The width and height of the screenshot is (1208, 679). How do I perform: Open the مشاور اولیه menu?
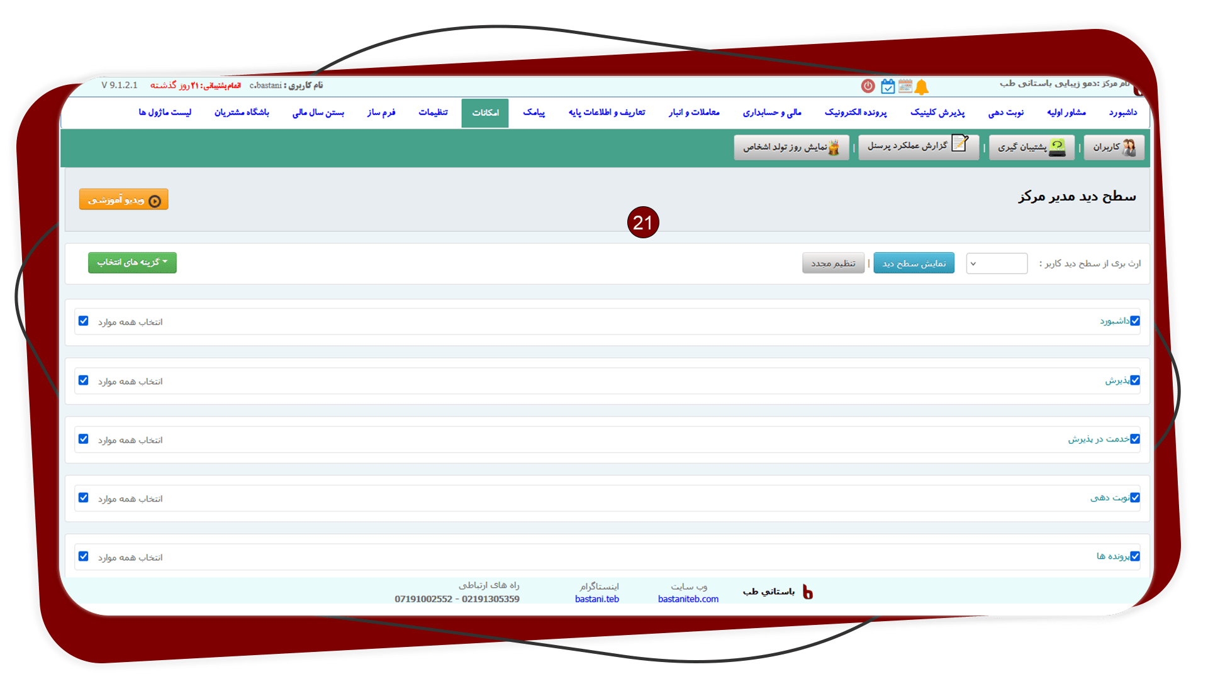point(1066,113)
